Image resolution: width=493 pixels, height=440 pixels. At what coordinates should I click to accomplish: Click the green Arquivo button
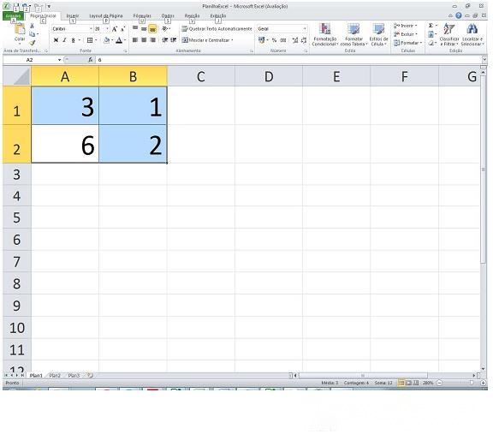coord(13,15)
